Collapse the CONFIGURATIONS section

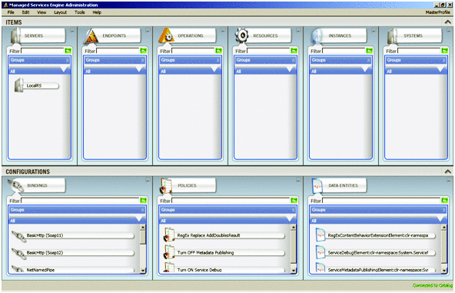[x=448, y=171]
